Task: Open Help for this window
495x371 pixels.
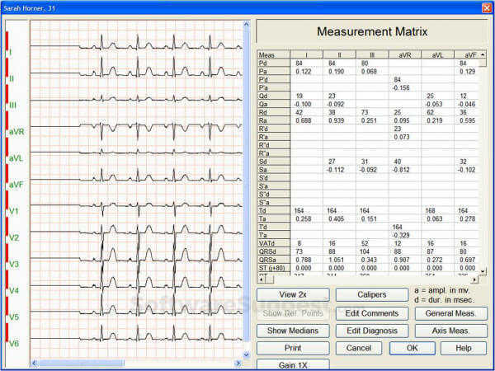Action: (464, 348)
